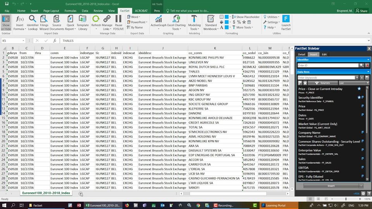Image resolution: width=372 pixels, height=209 pixels.
Task: Adjust the zoom slider in status bar
Action: [x=346, y=199]
